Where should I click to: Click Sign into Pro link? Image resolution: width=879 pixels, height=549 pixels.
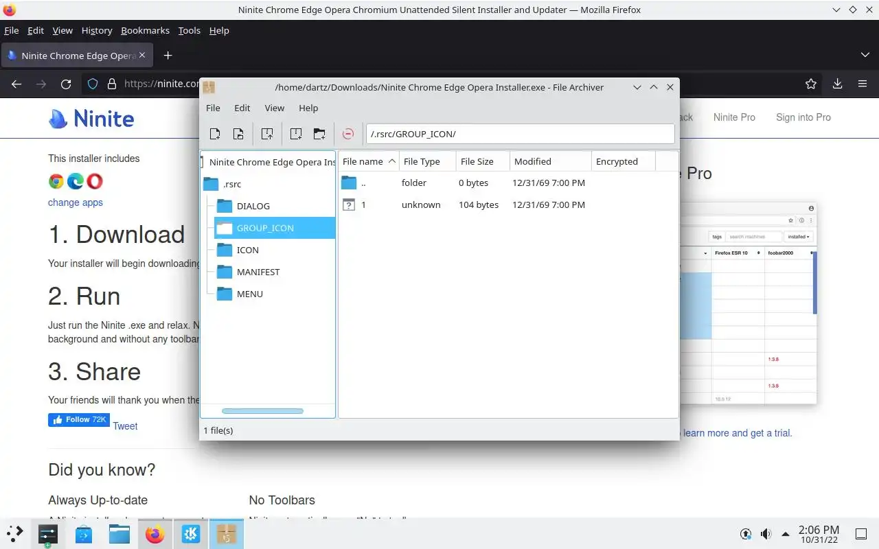pyautogui.click(x=803, y=117)
